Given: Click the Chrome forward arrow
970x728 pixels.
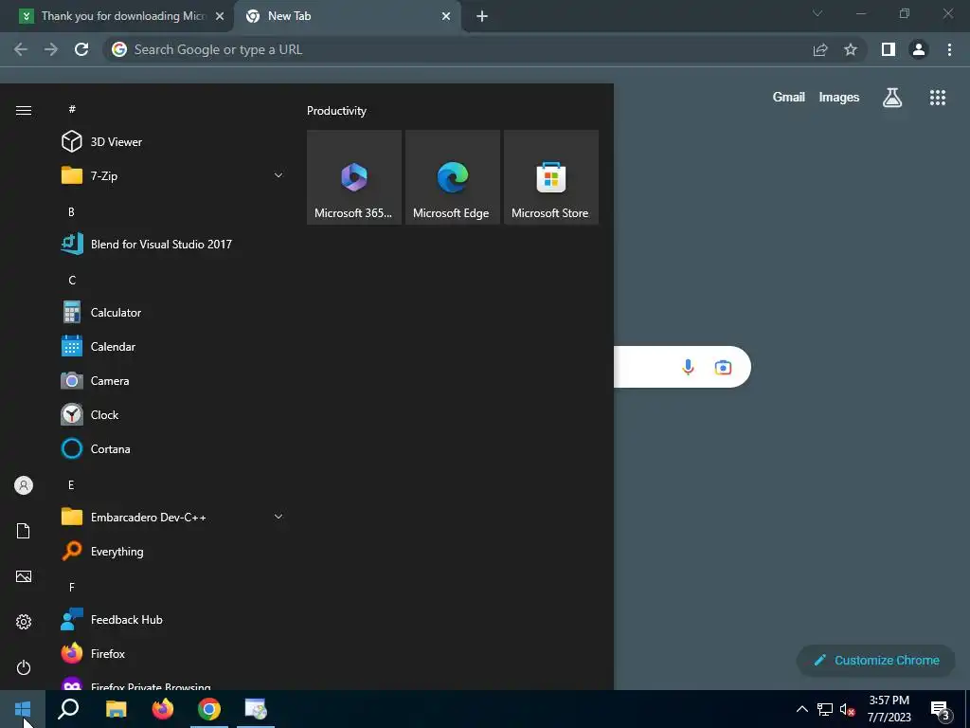Looking at the screenshot, I should coord(51,49).
